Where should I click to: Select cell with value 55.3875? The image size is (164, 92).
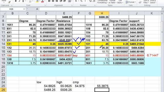coord(102,86)
